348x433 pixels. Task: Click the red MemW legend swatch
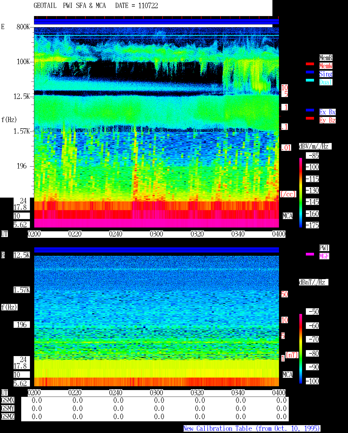(310, 64)
